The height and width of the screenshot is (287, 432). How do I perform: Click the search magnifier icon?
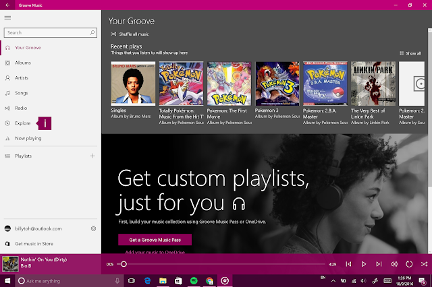tap(92, 32)
